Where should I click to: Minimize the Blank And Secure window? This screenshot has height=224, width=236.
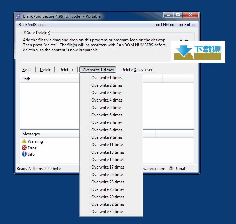169,15
